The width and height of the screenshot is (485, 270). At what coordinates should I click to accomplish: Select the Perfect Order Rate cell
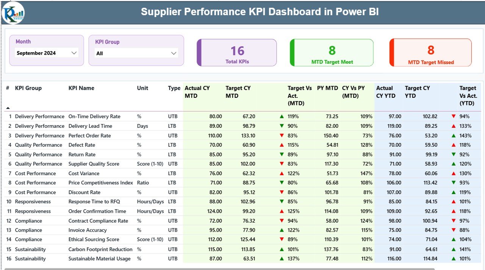89,135
